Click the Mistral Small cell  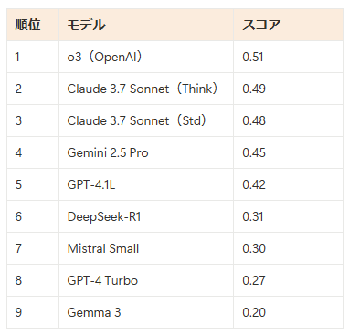point(146,248)
